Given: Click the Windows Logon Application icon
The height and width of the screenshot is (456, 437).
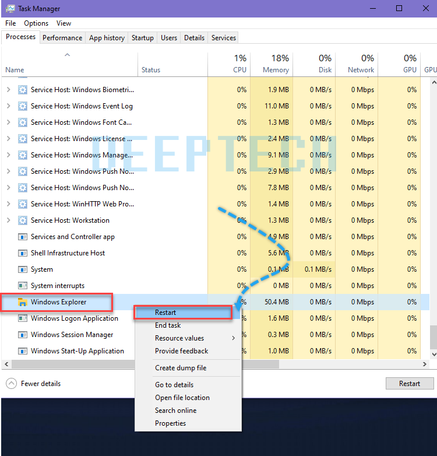Looking at the screenshot, I should (x=22, y=318).
